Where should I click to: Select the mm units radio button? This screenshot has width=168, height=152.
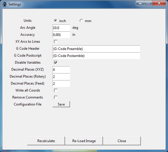pos(81,21)
